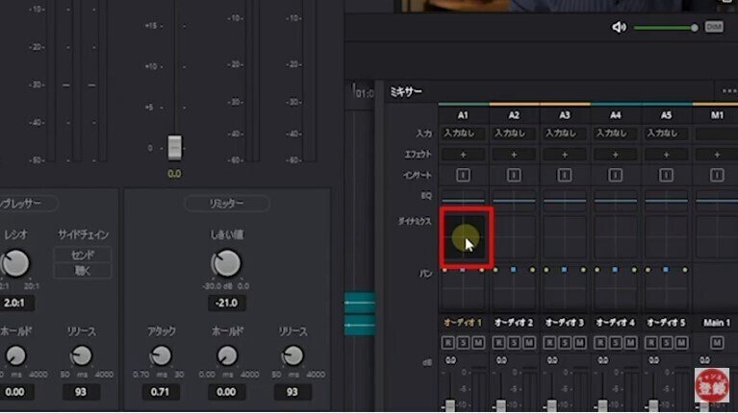Select the M1 channel header
Image resolution: width=738 pixels, height=413 pixels.
(x=717, y=115)
